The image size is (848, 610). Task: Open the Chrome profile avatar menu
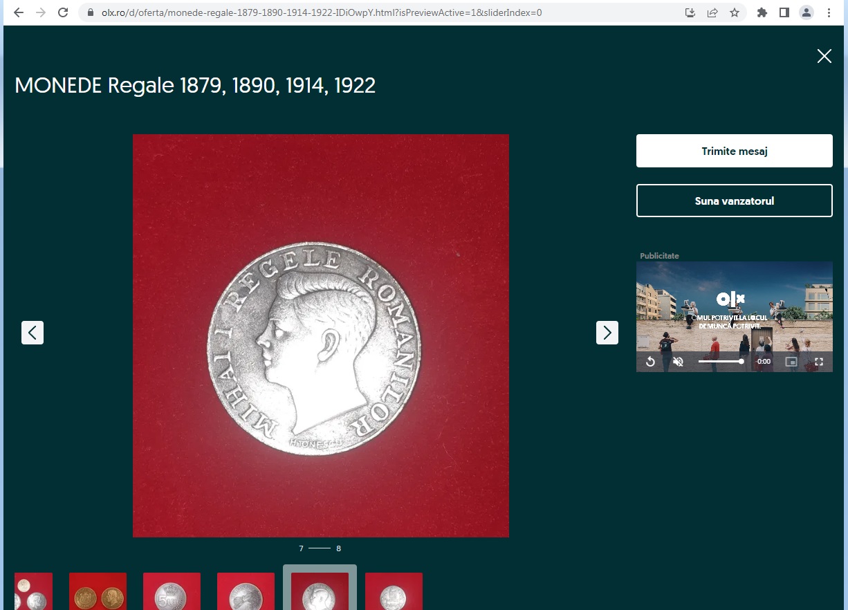tap(806, 12)
